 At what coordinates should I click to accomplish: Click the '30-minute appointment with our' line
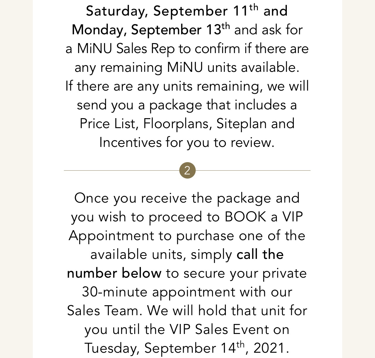click(x=187, y=292)
